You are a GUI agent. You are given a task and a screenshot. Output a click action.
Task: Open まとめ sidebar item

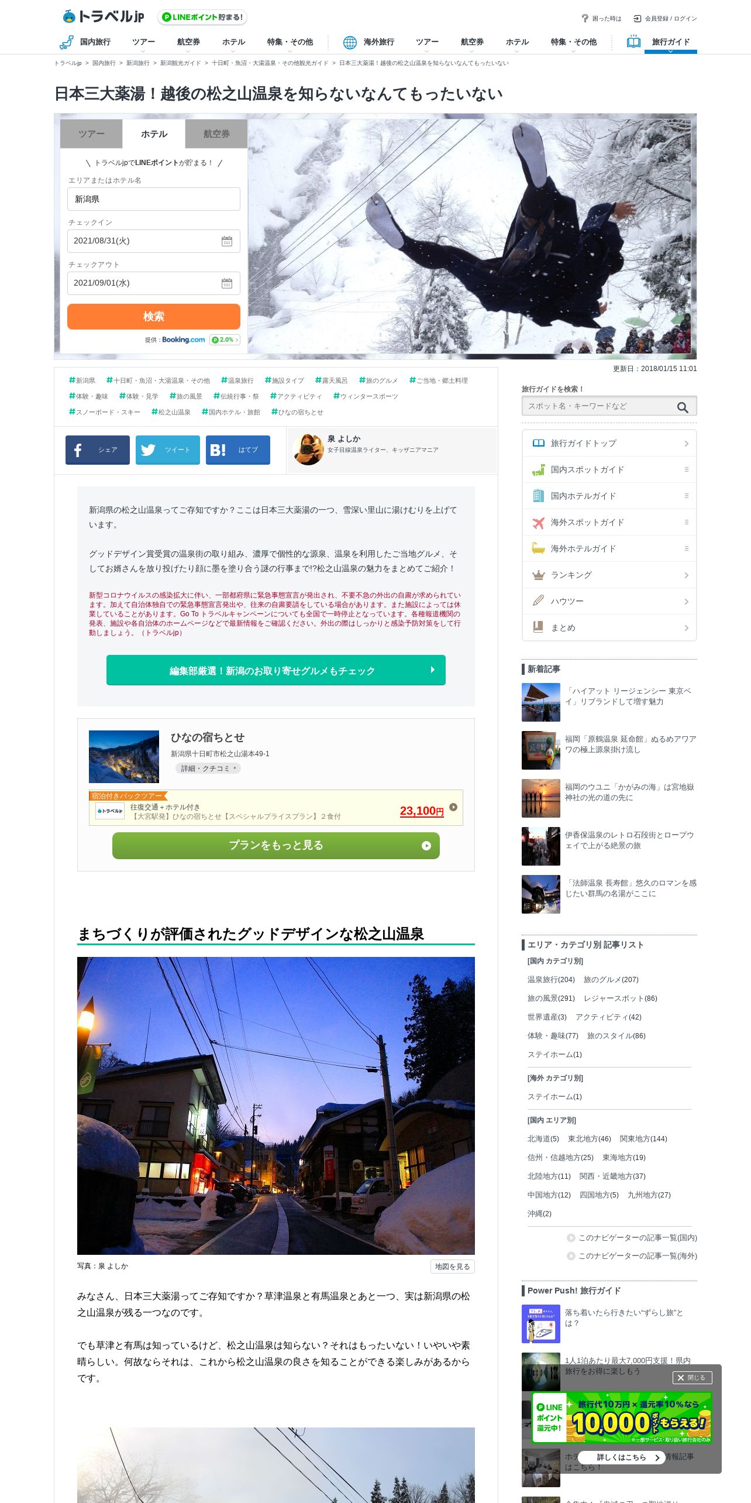(x=609, y=627)
